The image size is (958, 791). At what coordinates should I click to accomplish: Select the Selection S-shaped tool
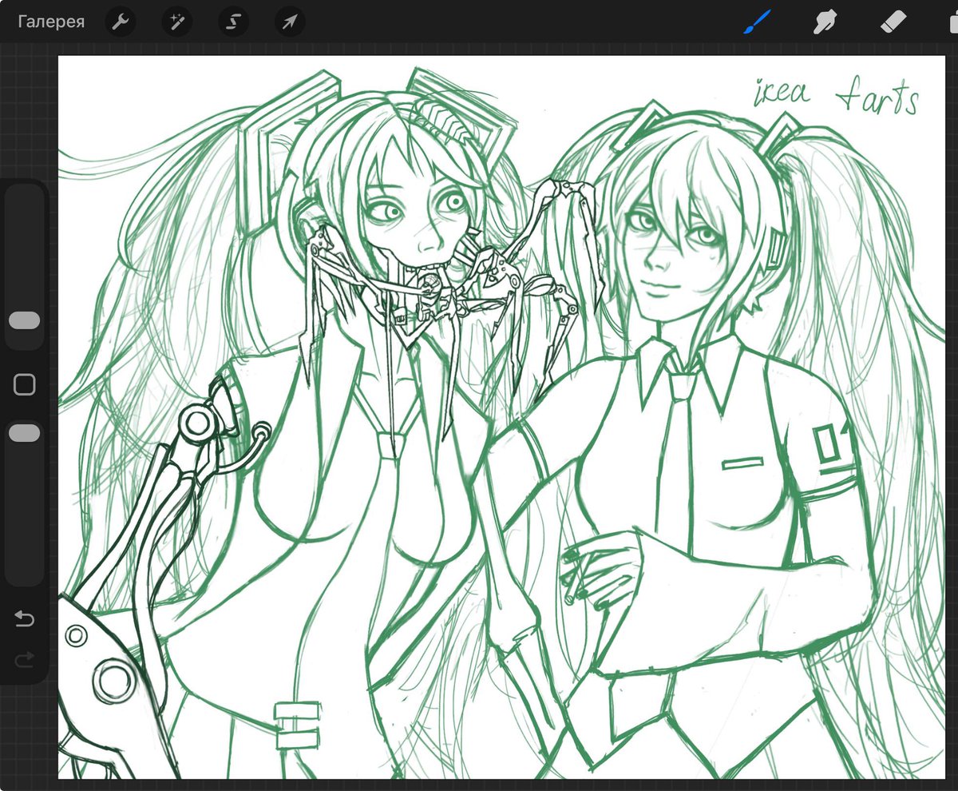233,22
